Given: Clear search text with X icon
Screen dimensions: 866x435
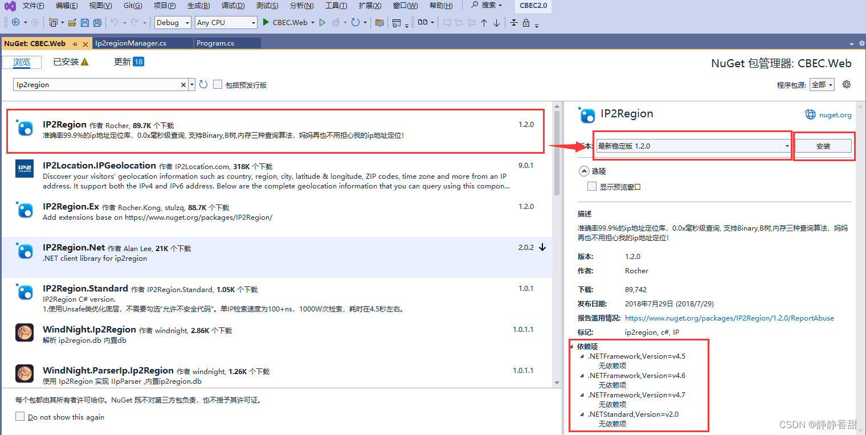Looking at the screenshot, I should coord(183,85).
